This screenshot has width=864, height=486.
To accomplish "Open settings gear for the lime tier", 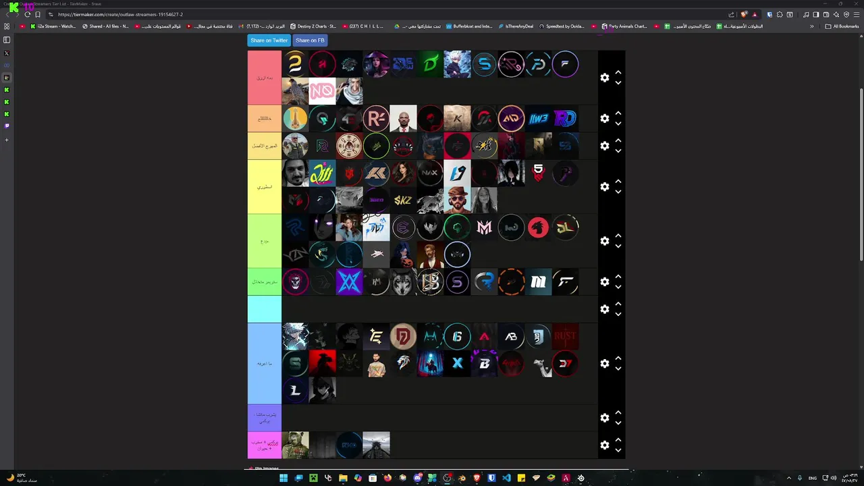I will pyautogui.click(x=605, y=241).
